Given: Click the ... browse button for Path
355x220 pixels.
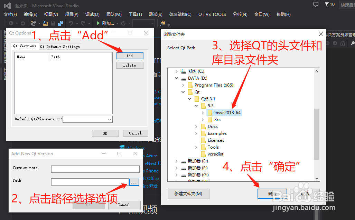Looking at the screenshot, I should coord(134,182).
